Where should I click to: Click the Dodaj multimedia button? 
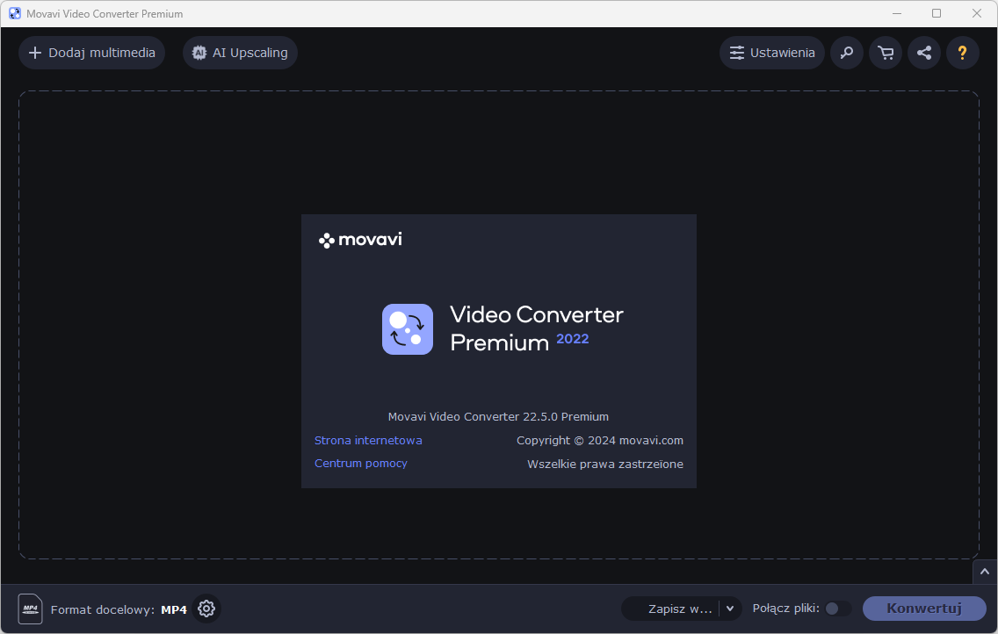point(91,53)
